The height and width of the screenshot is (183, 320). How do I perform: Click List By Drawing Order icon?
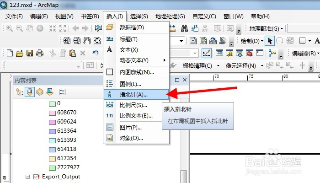pyautogui.click(x=20, y=92)
